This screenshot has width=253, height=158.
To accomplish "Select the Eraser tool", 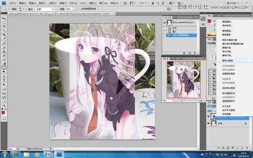I will [x=4, y=60].
